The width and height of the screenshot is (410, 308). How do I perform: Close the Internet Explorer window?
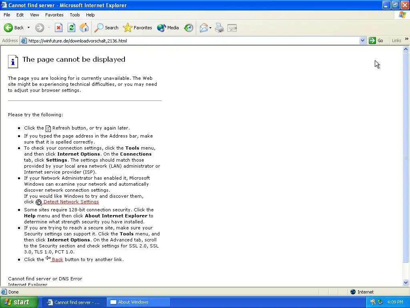click(x=405, y=5)
